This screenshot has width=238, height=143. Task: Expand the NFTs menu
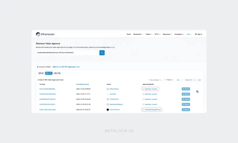pos(157,34)
